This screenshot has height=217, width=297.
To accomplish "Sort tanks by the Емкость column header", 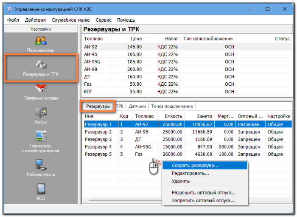I will [x=171, y=116].
